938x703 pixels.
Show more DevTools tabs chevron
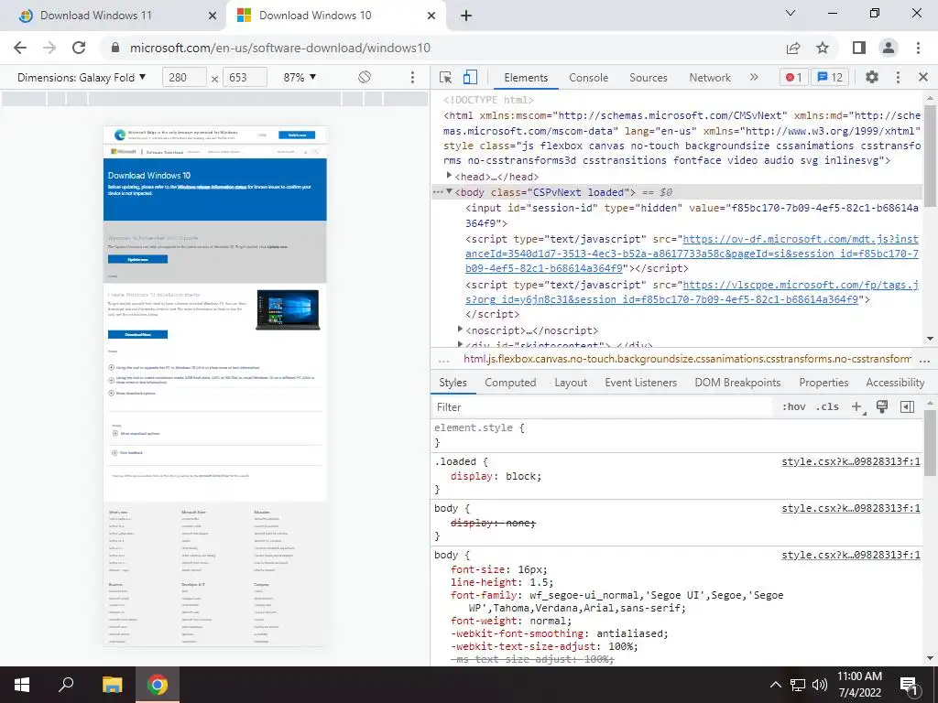pyautogui.click(x=754, y=77)
